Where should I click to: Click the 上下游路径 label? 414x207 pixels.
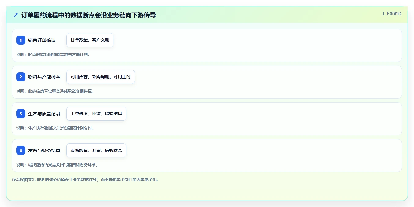tap(391, 13)
